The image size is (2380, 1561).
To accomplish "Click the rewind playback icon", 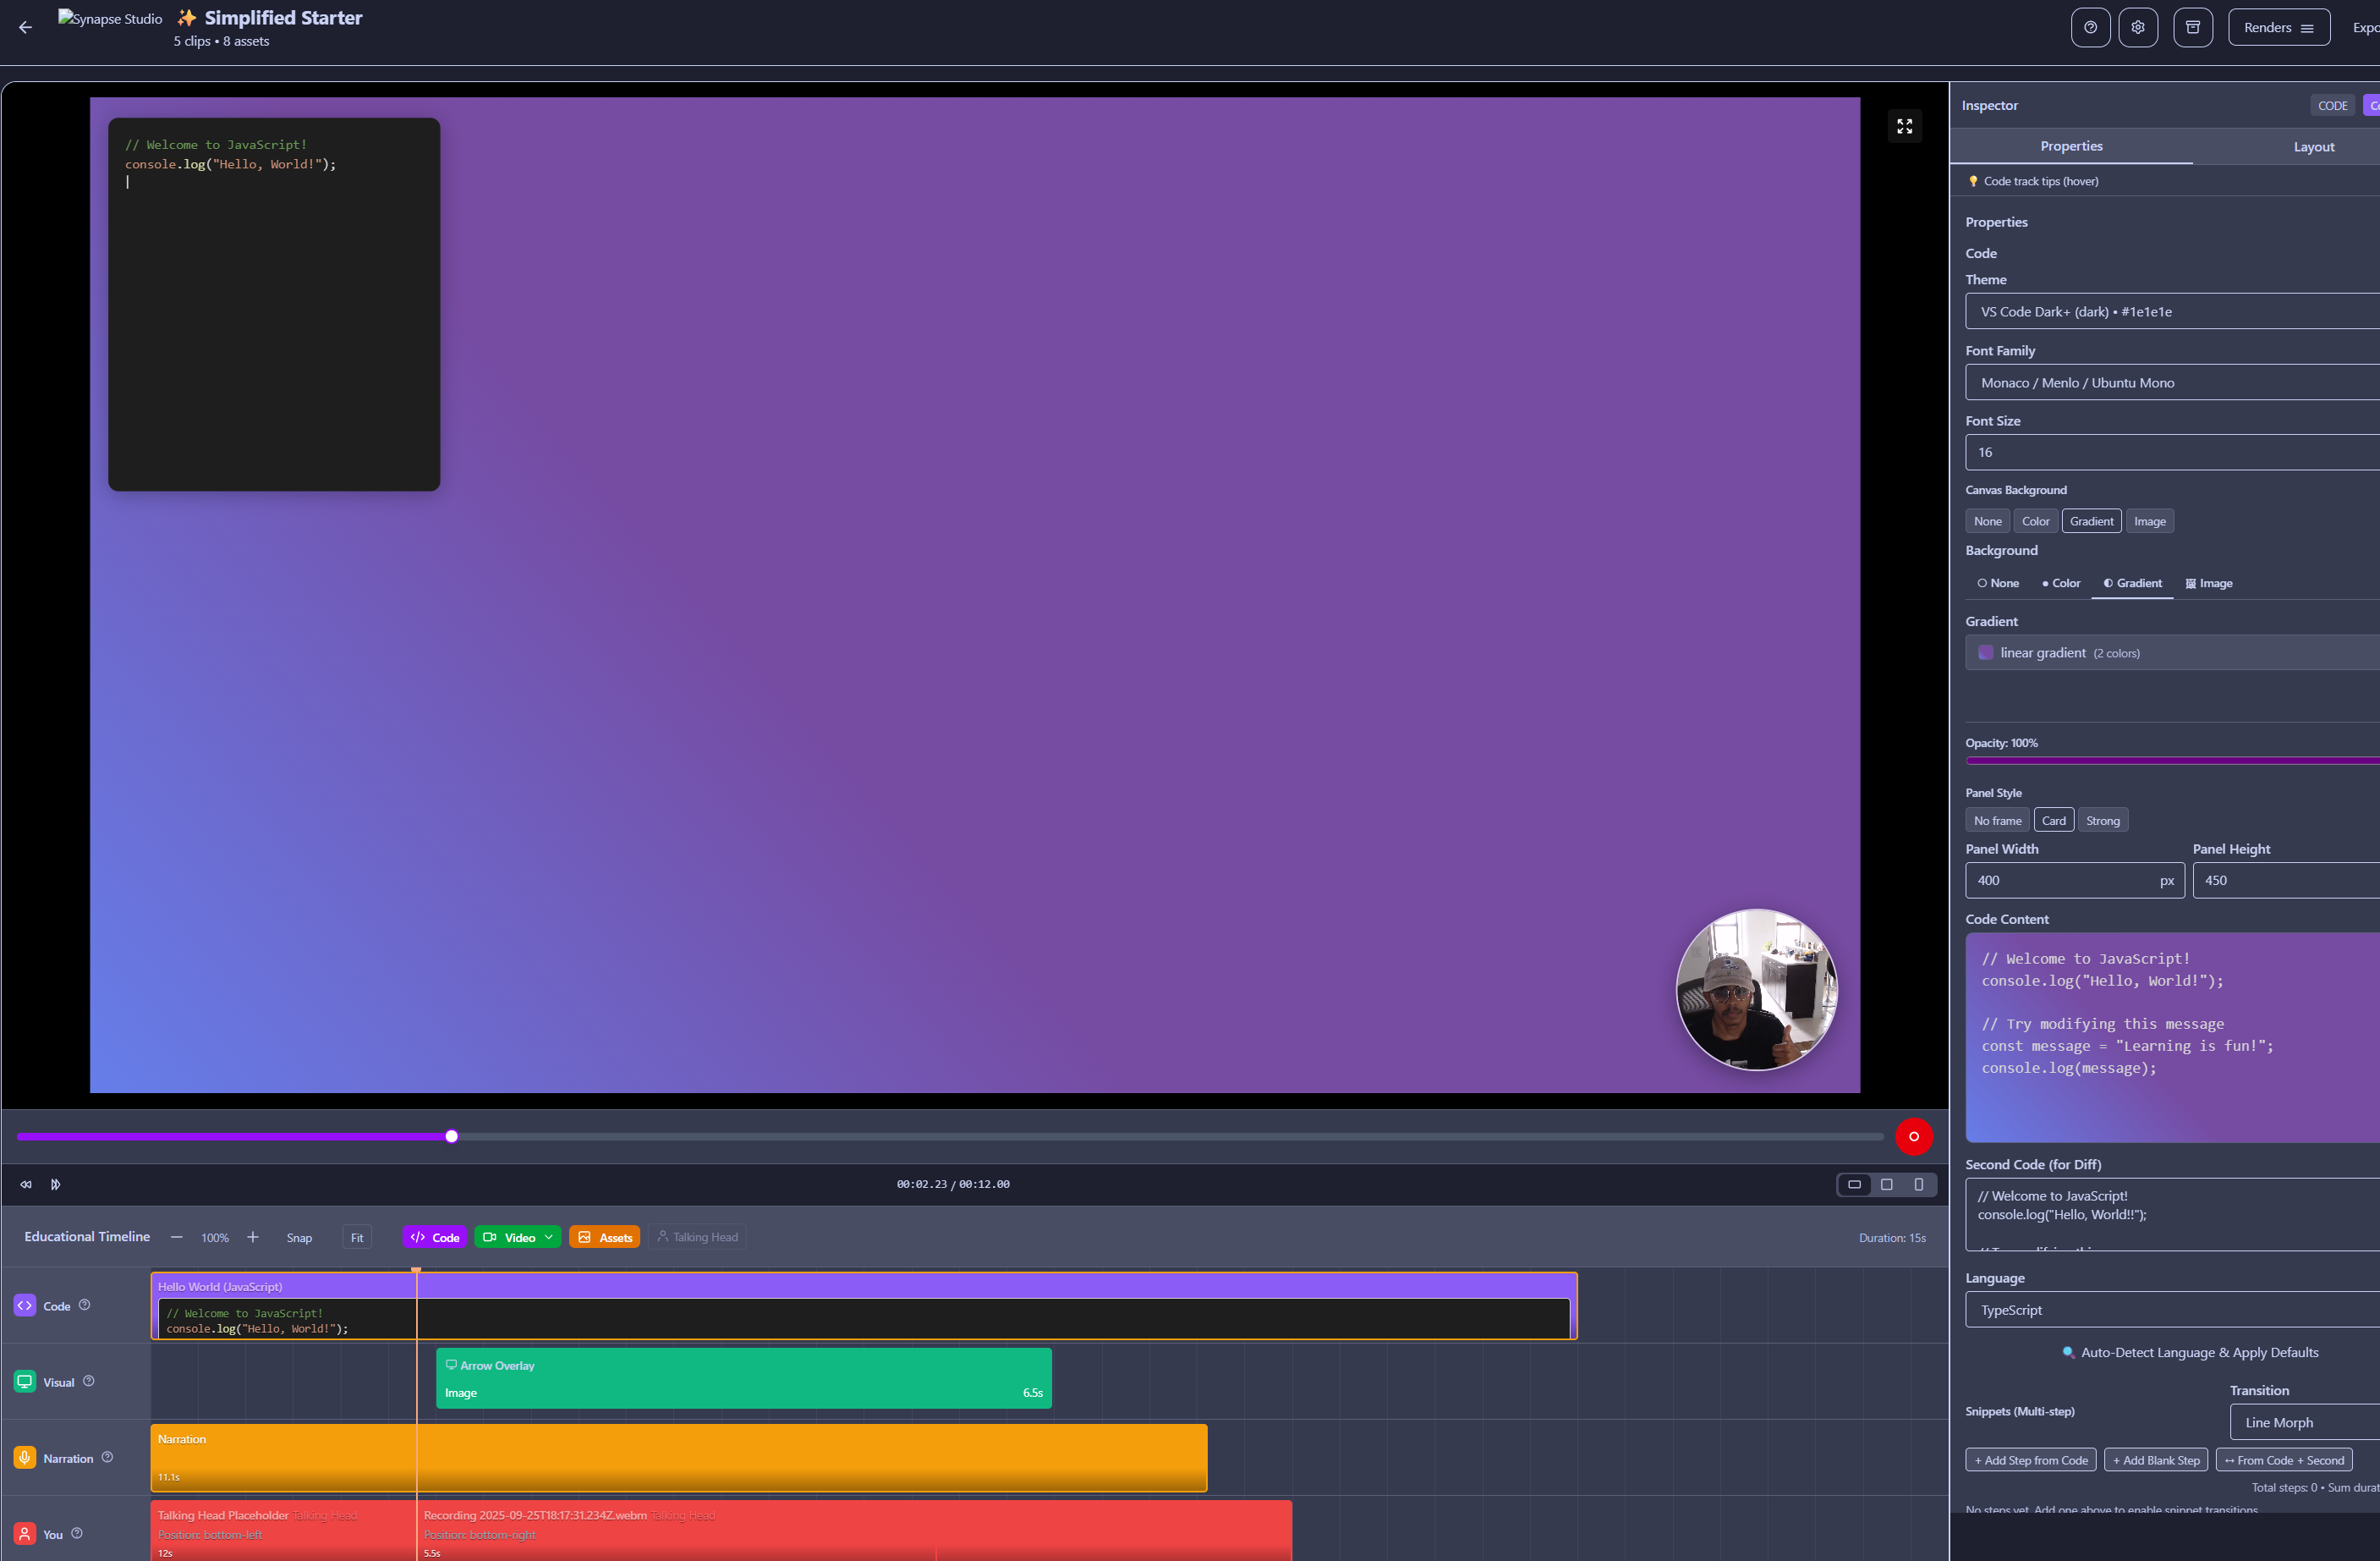I will [26, 1184].
